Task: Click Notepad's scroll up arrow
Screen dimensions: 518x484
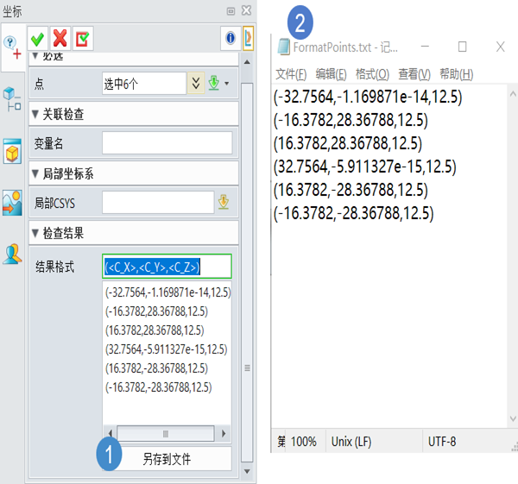Action: [x=513, y=94]
